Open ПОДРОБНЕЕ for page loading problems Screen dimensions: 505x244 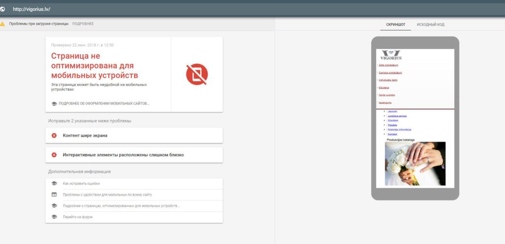[x=83, y=24]
